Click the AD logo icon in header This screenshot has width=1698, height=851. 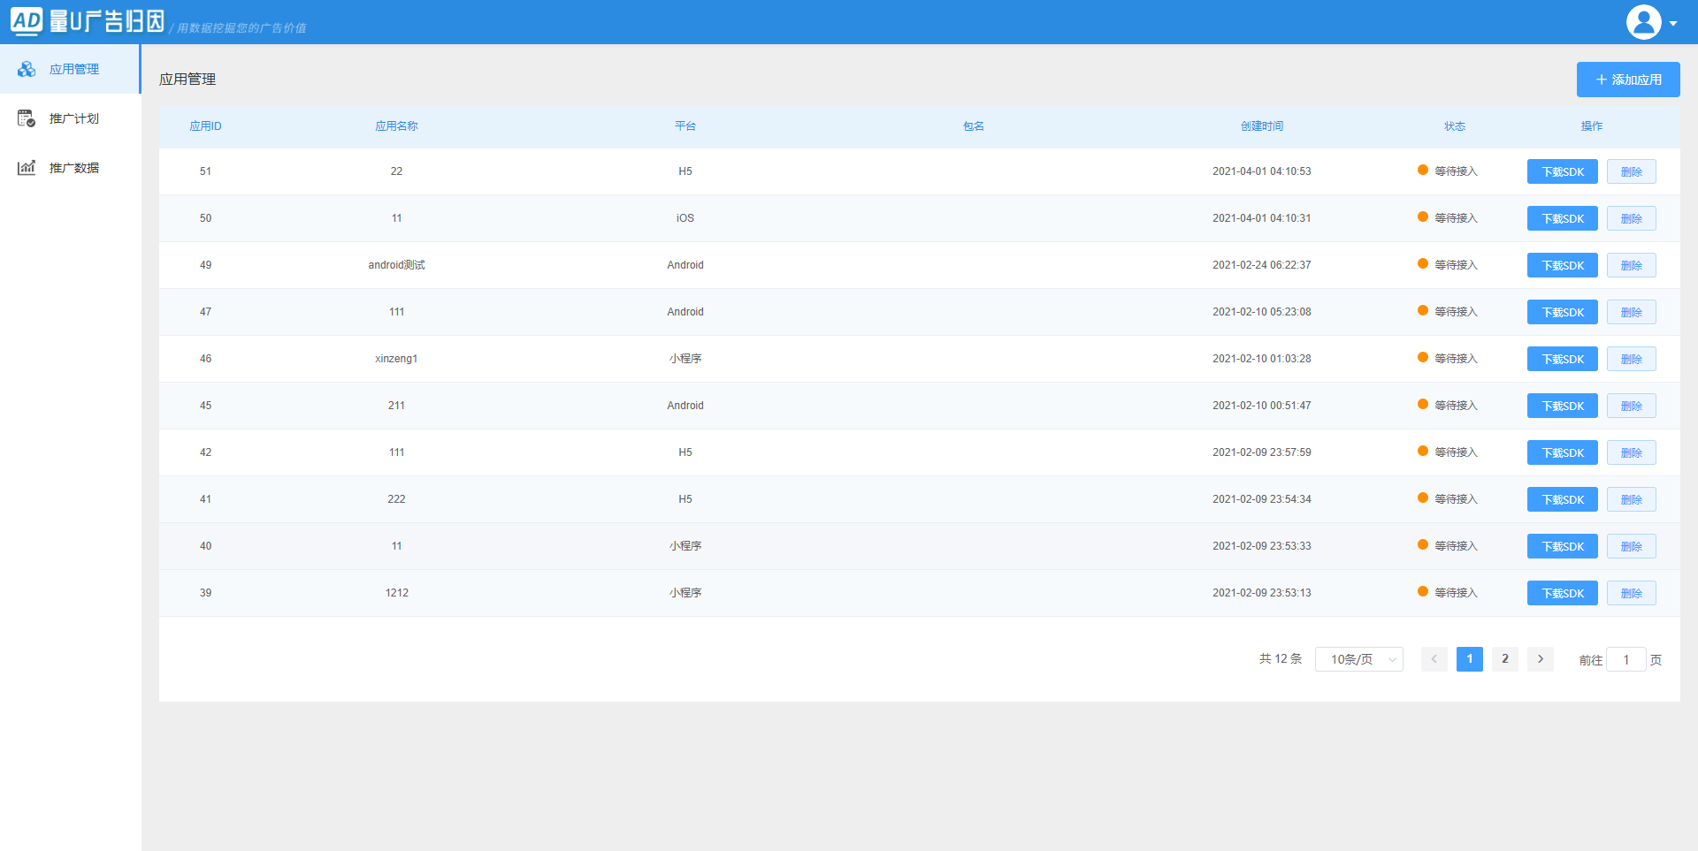pyautogui.click(x=27, y=21)
